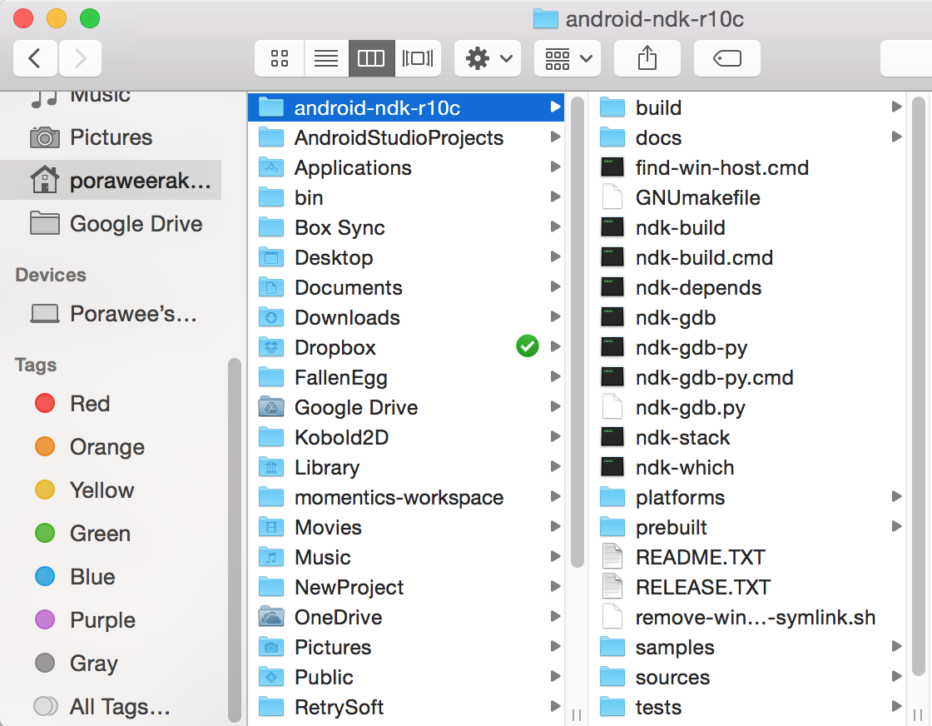Go back with the left chevron button
The height and width of the screenshot is (726, 932).
(x=35, y=58)
